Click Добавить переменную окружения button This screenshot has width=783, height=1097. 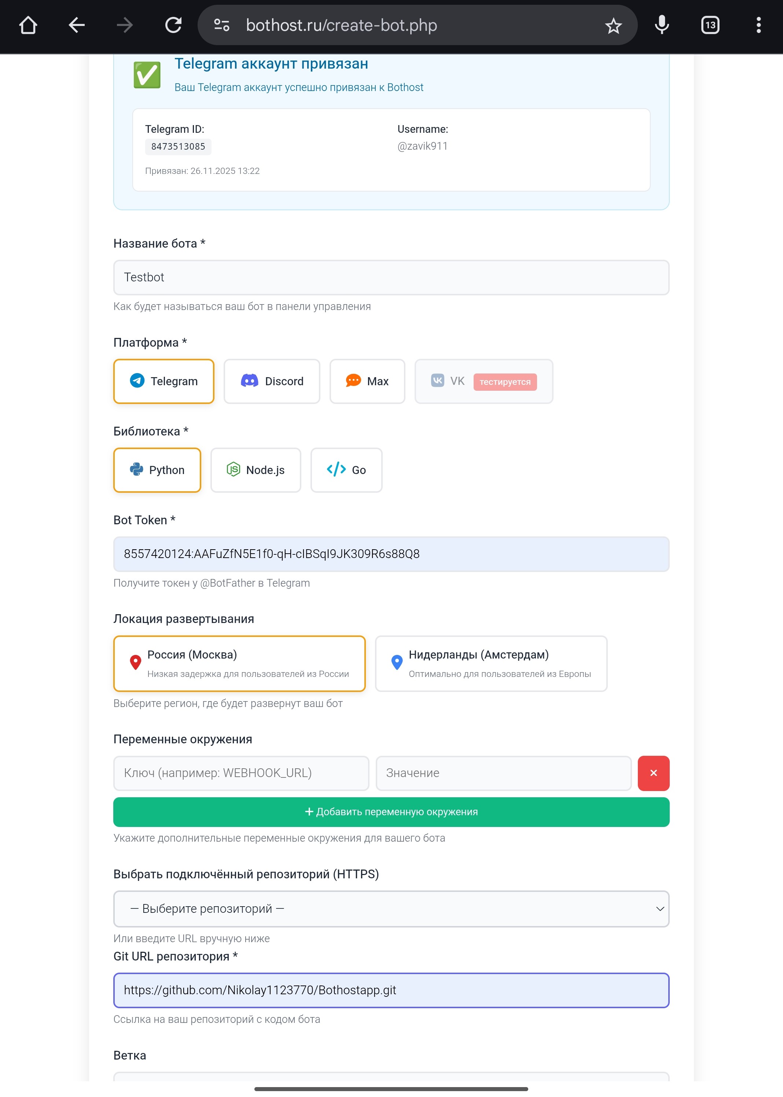391,812
